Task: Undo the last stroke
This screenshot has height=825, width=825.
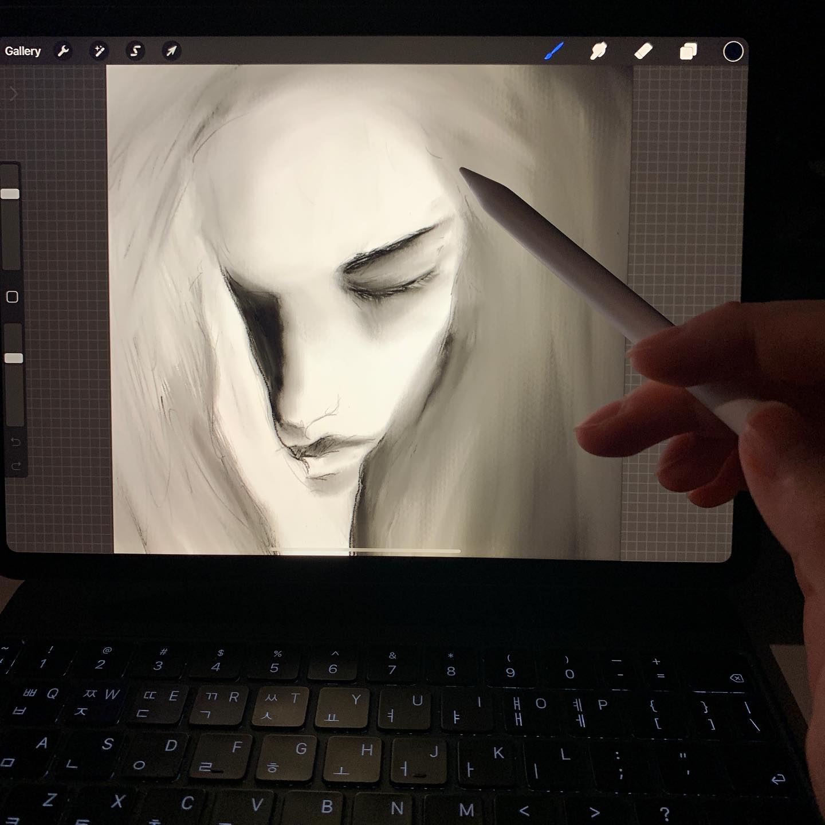Action: click(x=15, y=442)
